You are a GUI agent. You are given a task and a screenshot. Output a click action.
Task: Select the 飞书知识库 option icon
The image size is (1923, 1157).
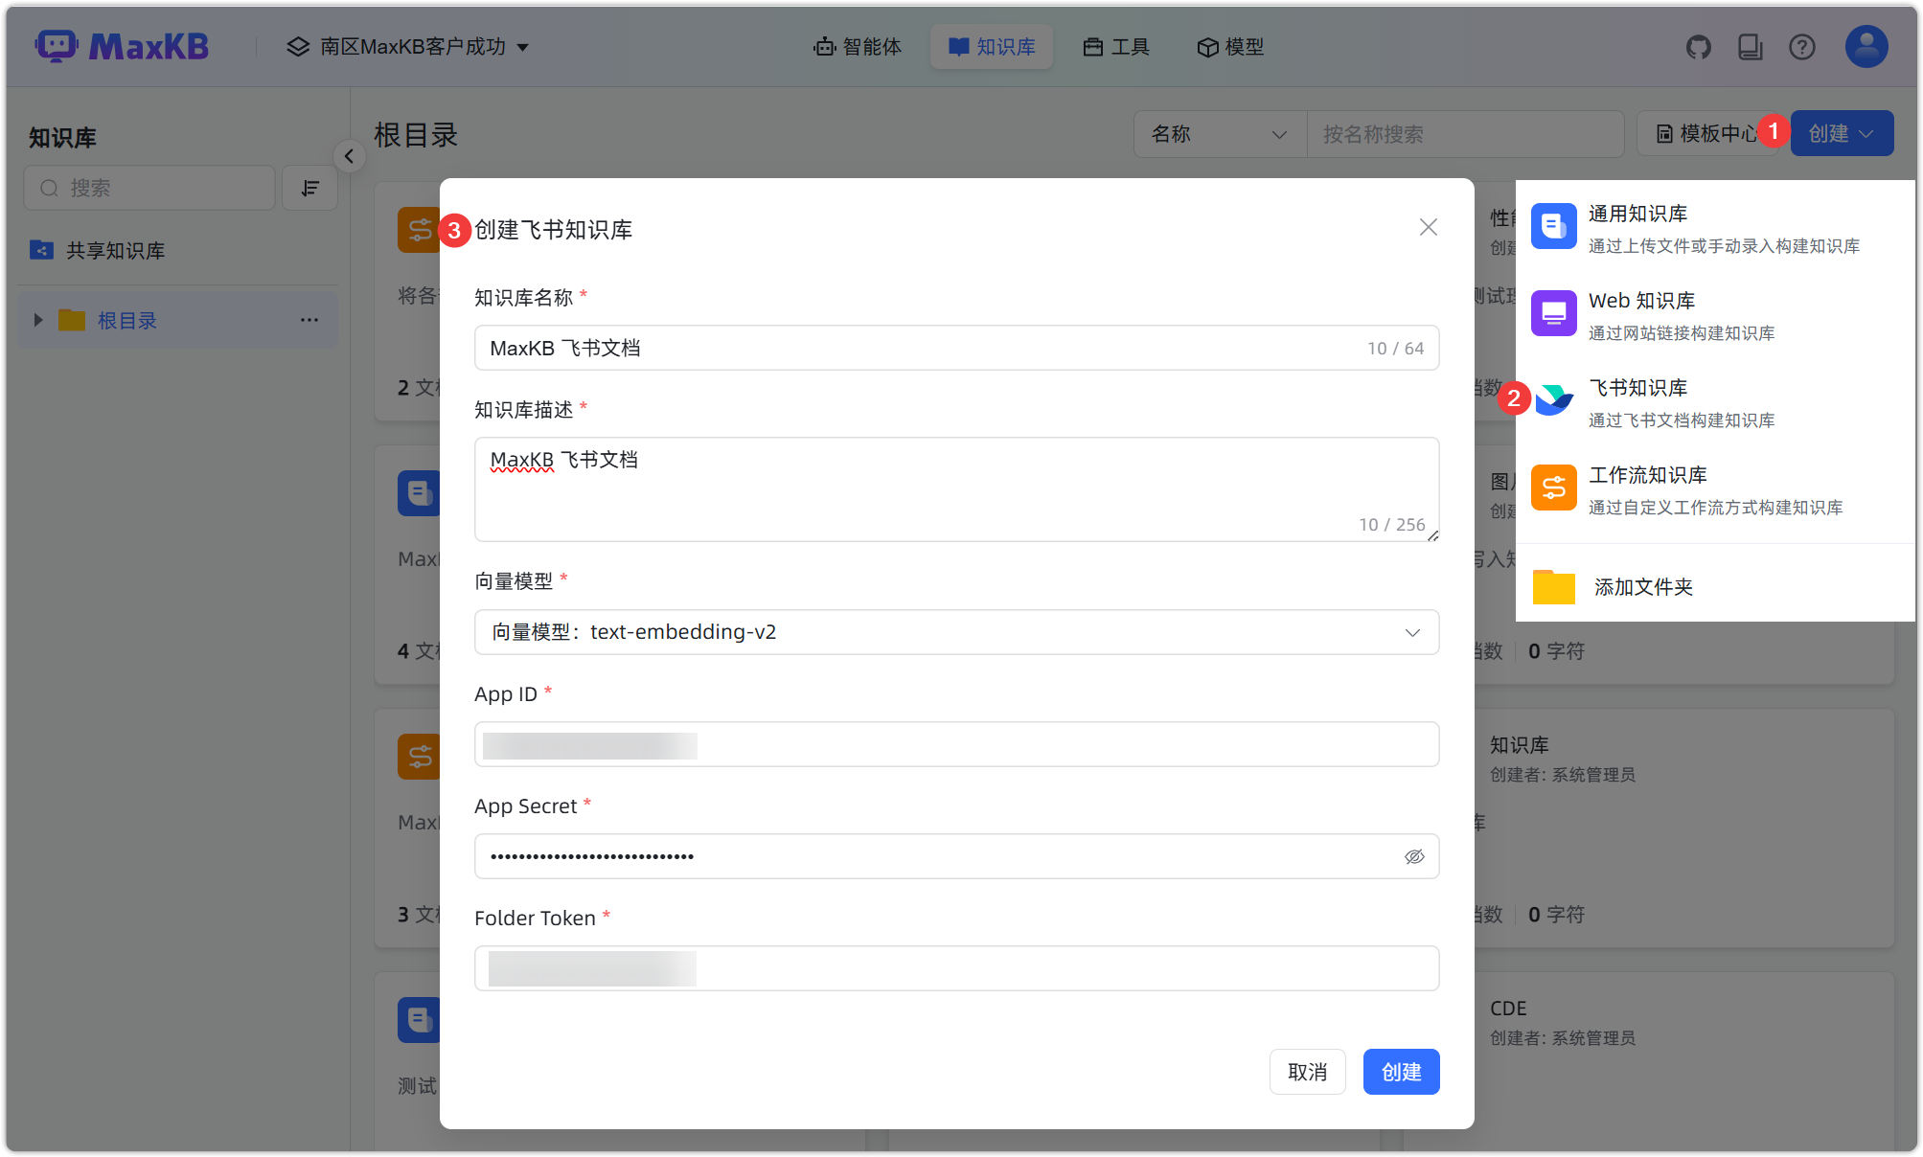pos(1553,400)
